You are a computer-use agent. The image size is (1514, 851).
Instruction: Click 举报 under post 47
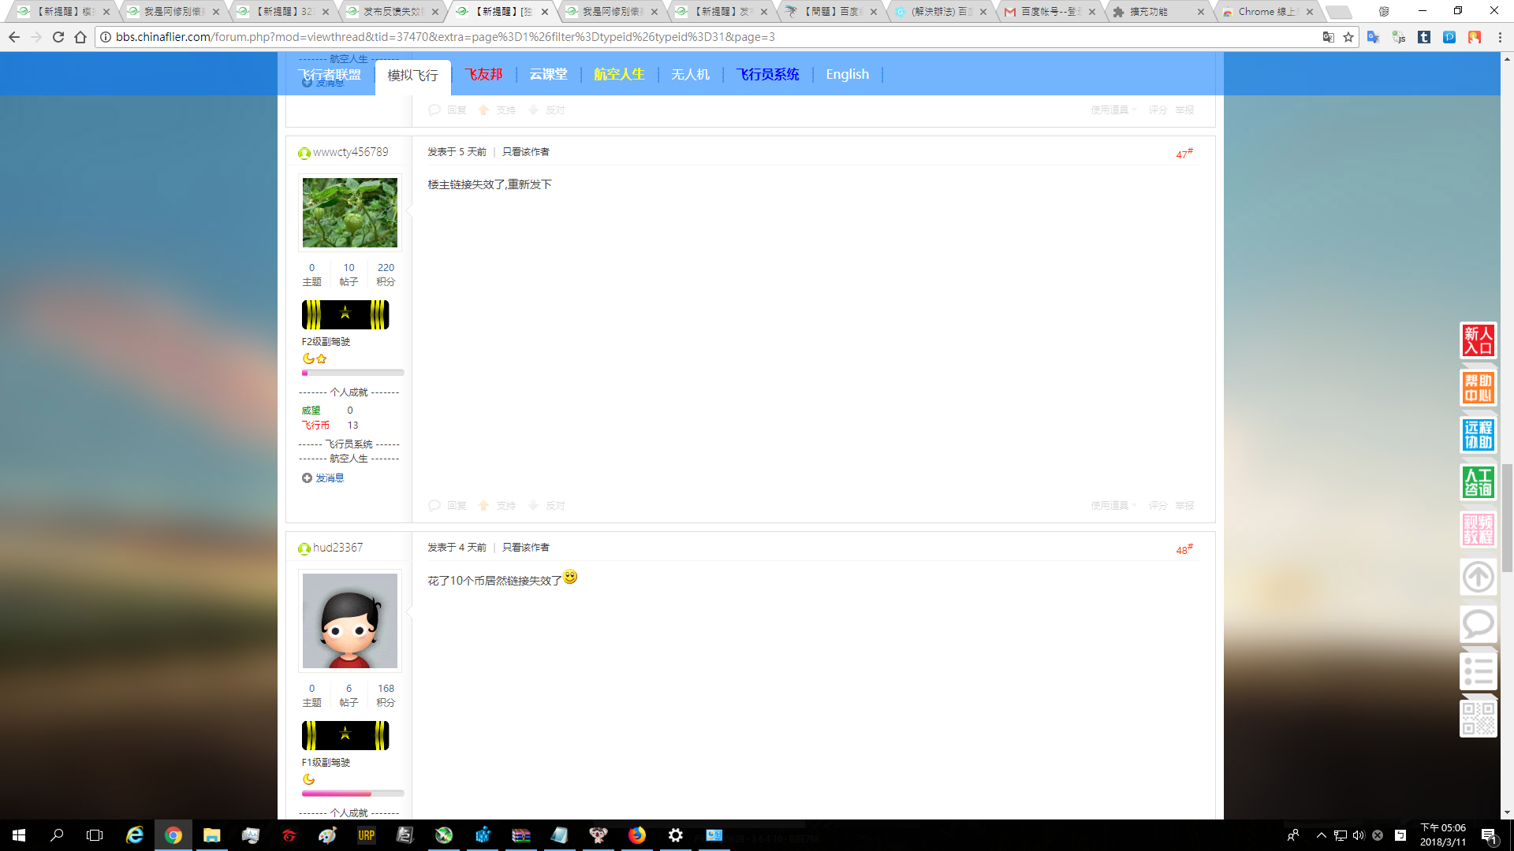(1184, 505)
